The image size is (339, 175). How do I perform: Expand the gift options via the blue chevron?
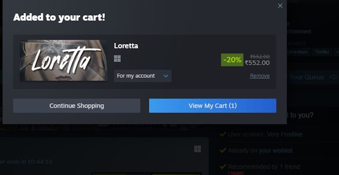point(166,76)
